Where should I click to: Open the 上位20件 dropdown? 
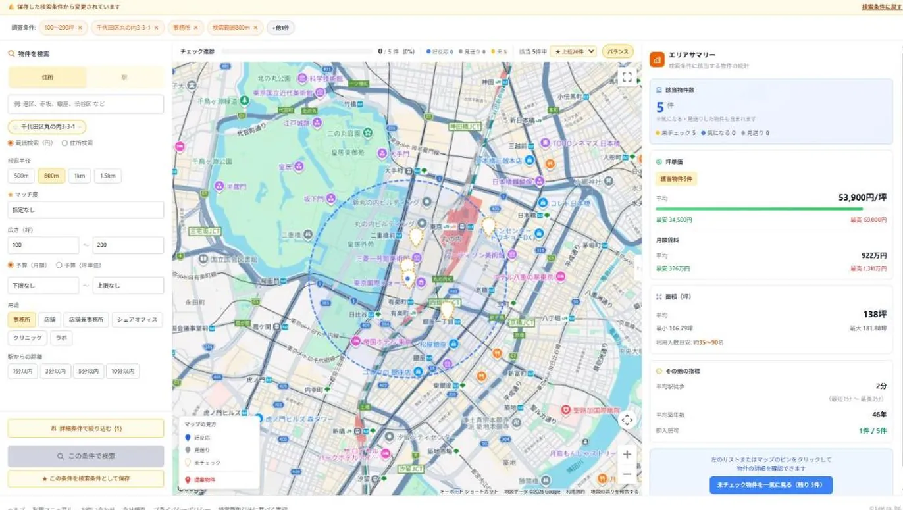573,51
